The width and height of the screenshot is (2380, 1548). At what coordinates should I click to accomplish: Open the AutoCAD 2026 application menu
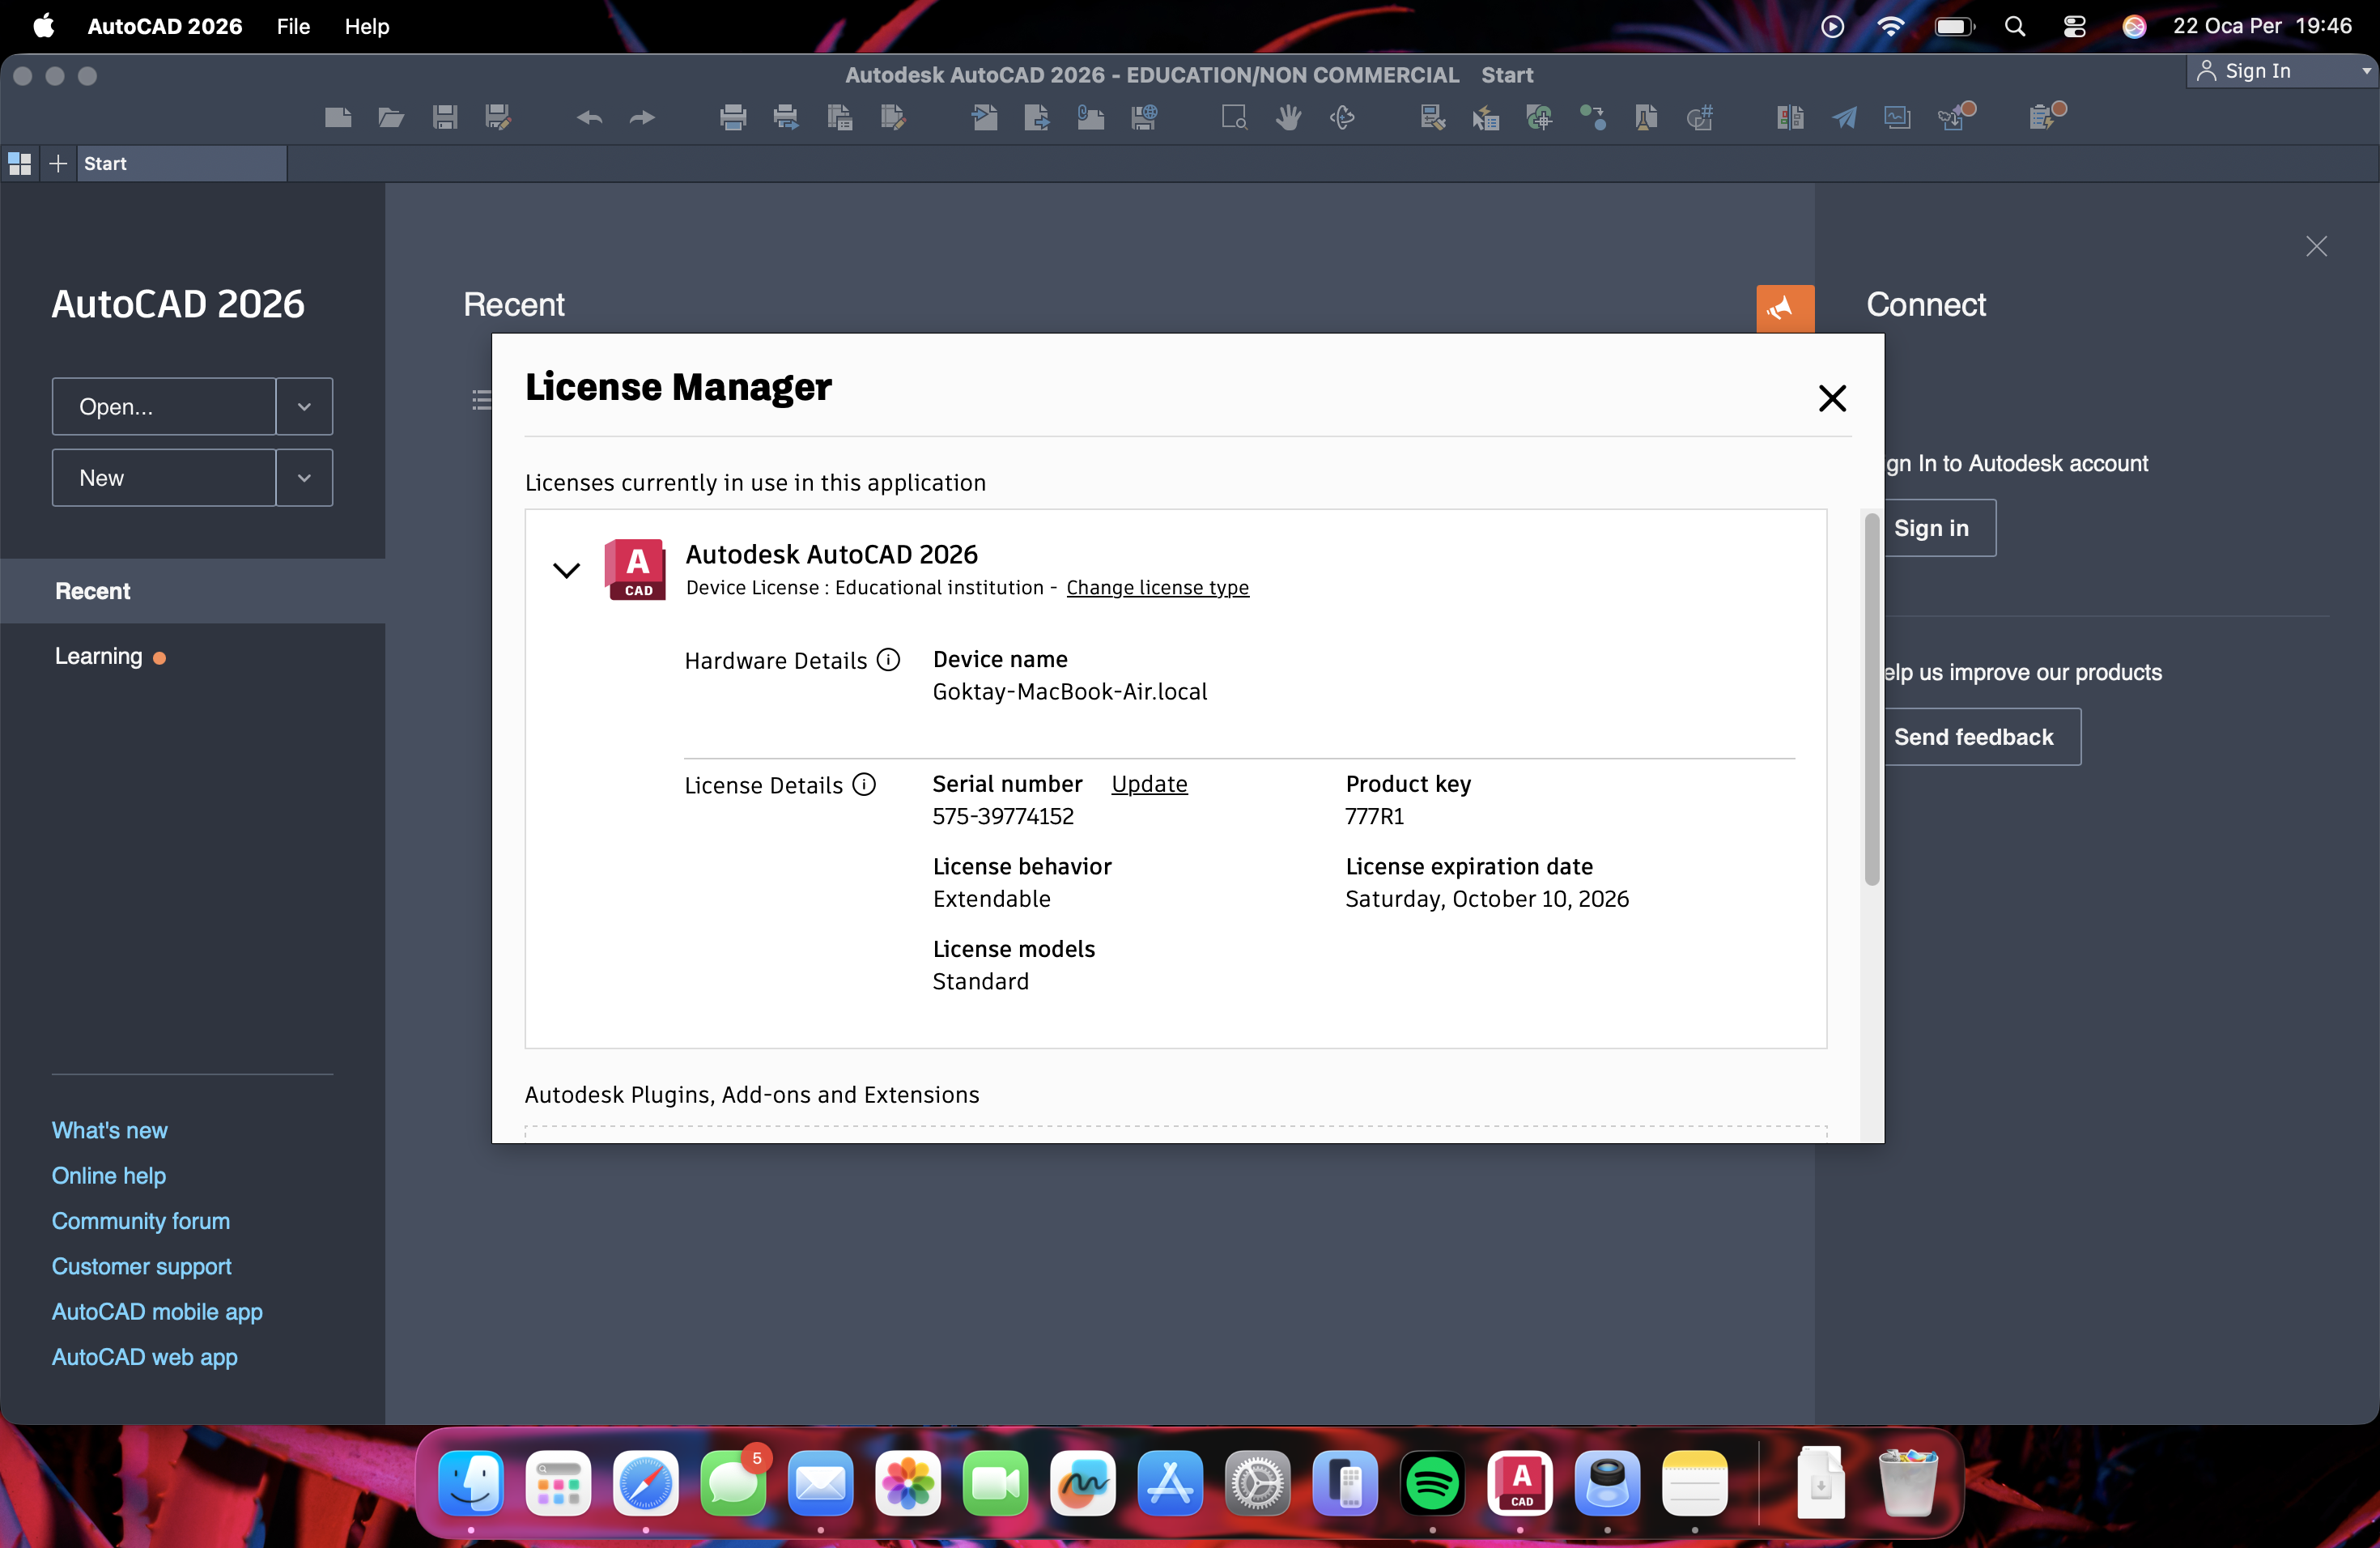pos(165,27)
